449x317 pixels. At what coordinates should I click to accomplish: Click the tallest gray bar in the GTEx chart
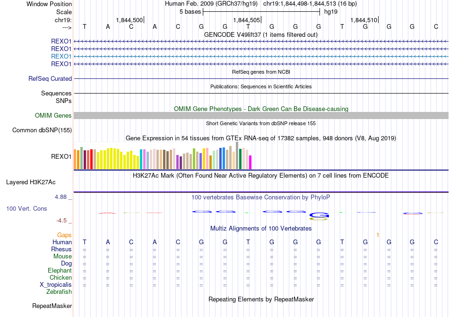tap(237, 155)
